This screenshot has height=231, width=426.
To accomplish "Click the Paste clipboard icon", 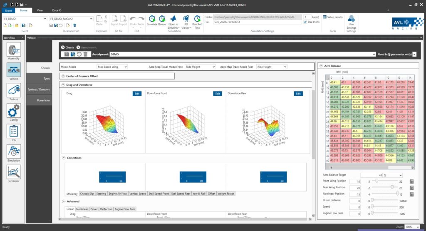I will click(x=99, y=19).
